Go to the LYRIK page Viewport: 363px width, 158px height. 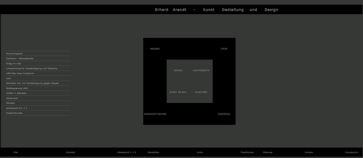pos(224,49)
